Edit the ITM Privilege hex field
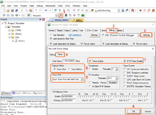The height and width of the screenshot is (115, 156). [x=69, y=100]
